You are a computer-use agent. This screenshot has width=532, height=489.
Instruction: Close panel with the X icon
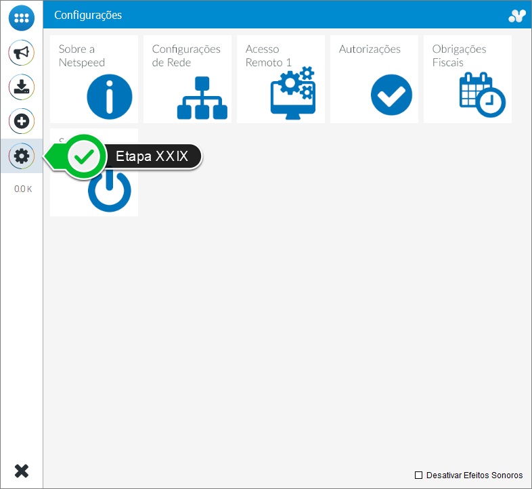click(22, 471)
